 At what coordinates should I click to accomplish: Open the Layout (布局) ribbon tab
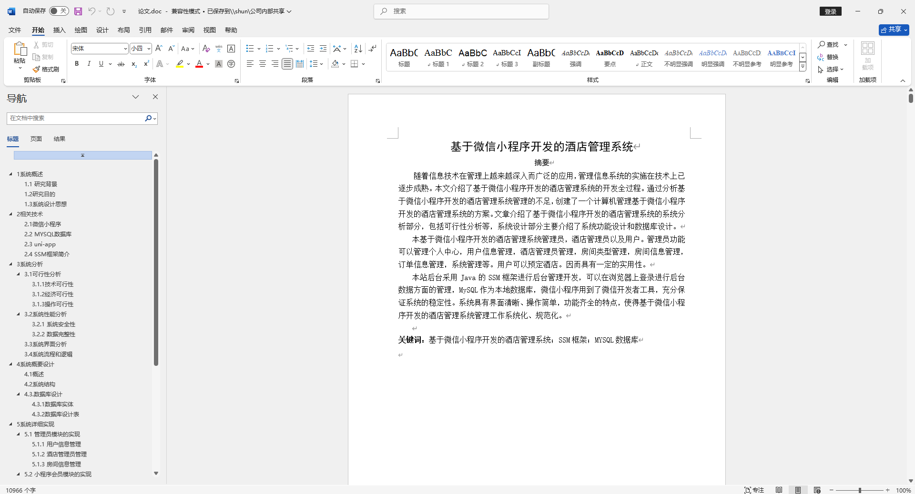[123, 30]
